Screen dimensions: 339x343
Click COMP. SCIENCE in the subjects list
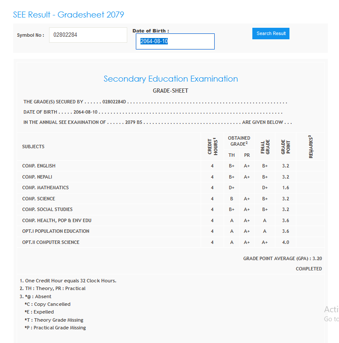point(38,199)
